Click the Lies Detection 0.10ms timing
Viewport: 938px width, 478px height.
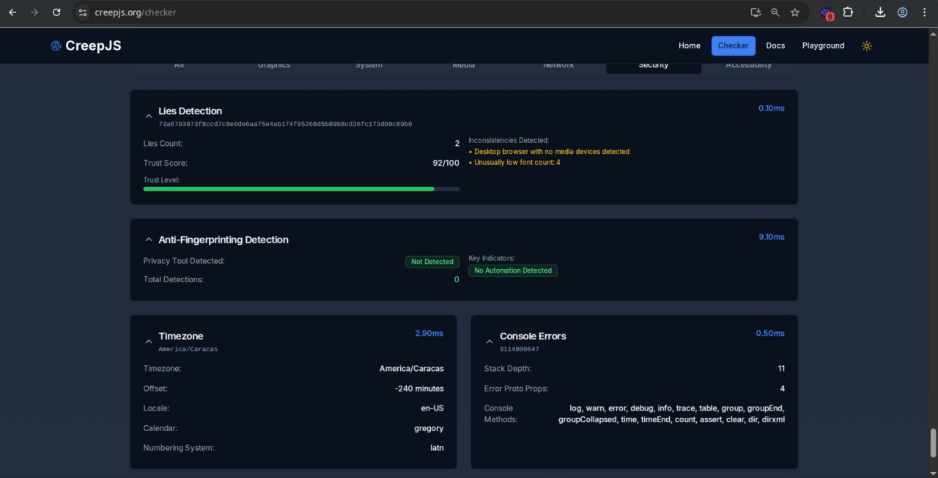(771, 109)
